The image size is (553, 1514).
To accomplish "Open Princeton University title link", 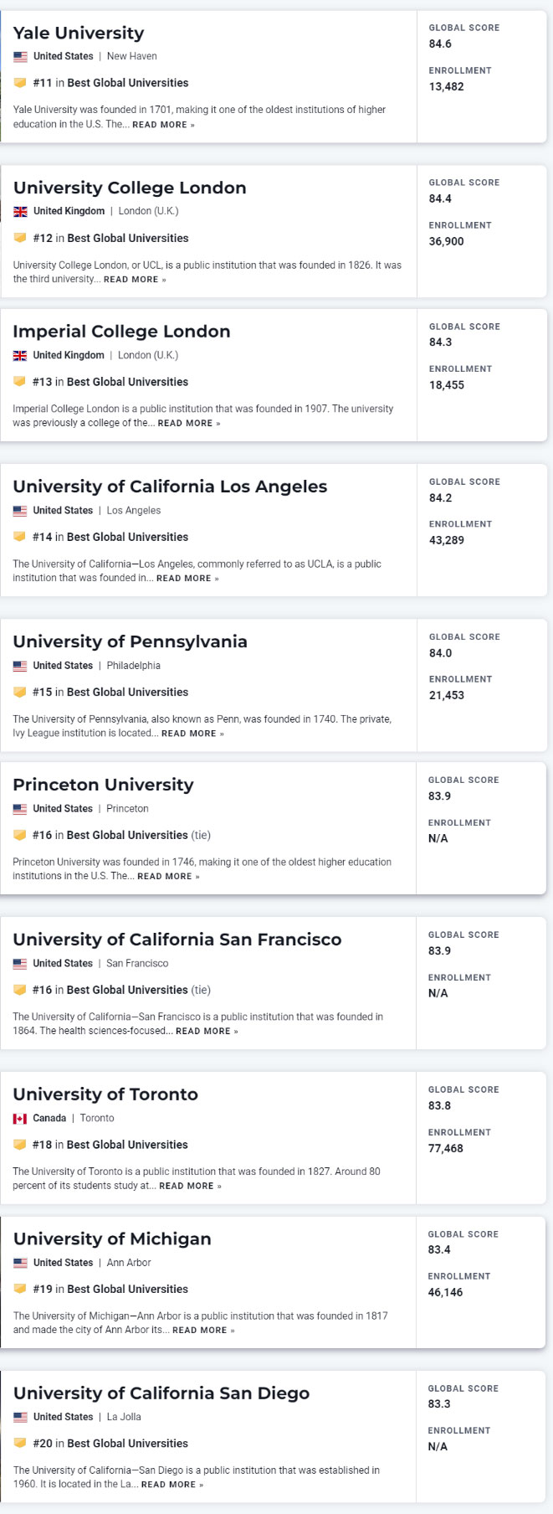I will pos(103,785).
